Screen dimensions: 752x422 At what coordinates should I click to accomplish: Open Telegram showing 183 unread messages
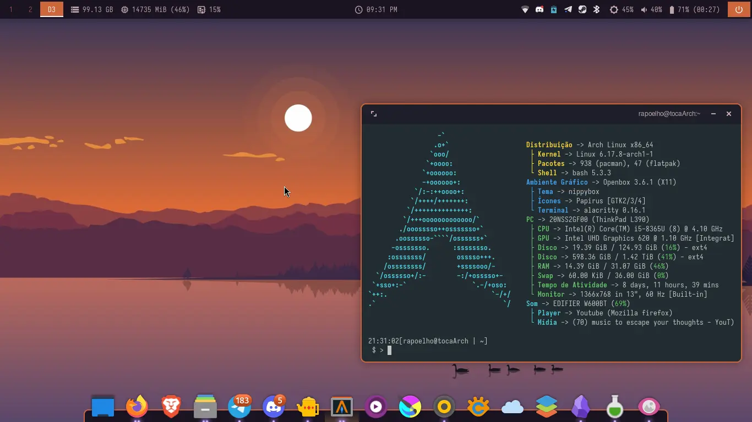[239, 407]
